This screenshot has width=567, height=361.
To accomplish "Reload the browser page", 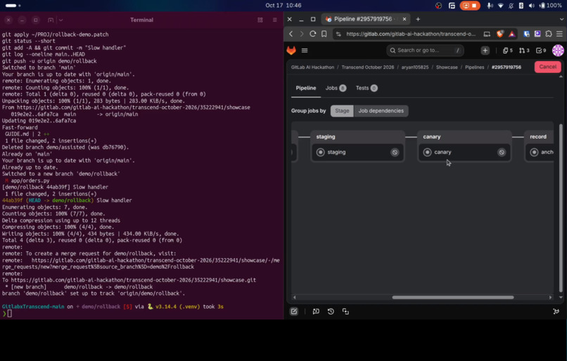I will click(x=313, y=34).
